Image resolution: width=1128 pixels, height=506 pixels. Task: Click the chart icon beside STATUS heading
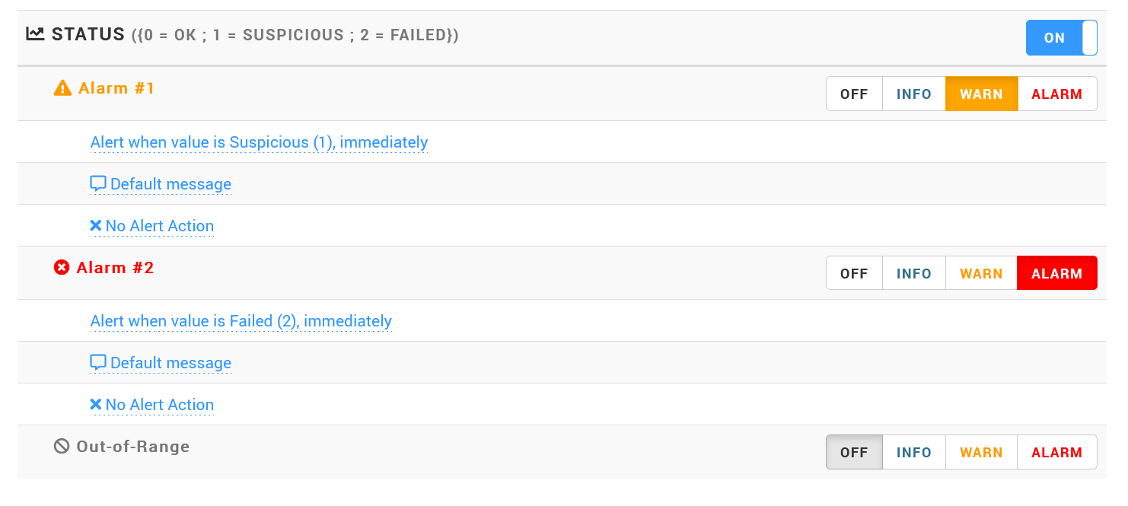[35, 34]
